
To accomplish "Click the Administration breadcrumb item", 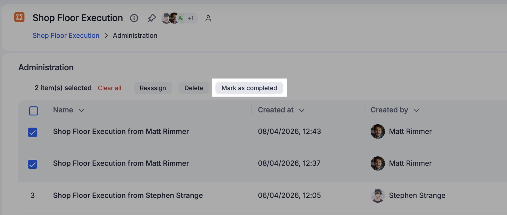I will (x=135, y=36).
